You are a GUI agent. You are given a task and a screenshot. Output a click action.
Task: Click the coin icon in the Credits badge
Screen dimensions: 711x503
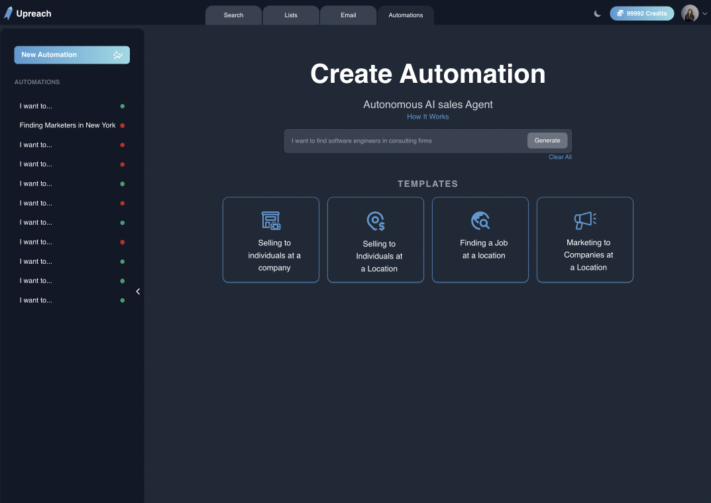pyautogui.click(x=621, y=13)
